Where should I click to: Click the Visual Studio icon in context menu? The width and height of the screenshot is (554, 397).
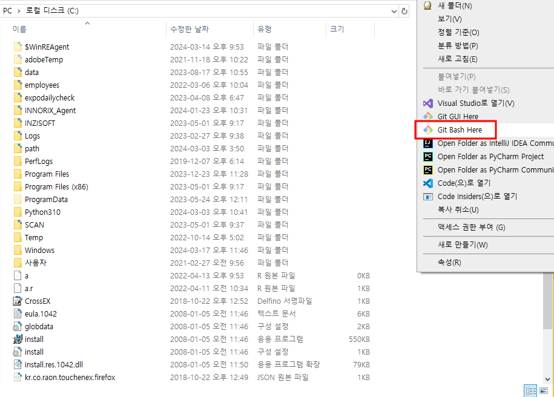point(428,103)
